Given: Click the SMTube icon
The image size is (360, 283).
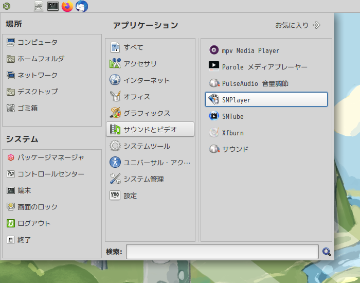Looking at the screenshot, I should [x=214, y=116].
